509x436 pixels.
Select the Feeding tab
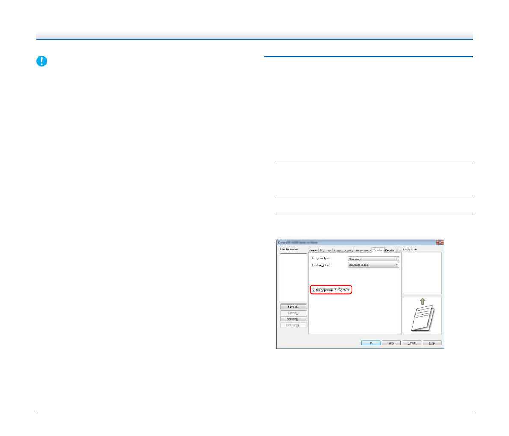coord(378,250)
